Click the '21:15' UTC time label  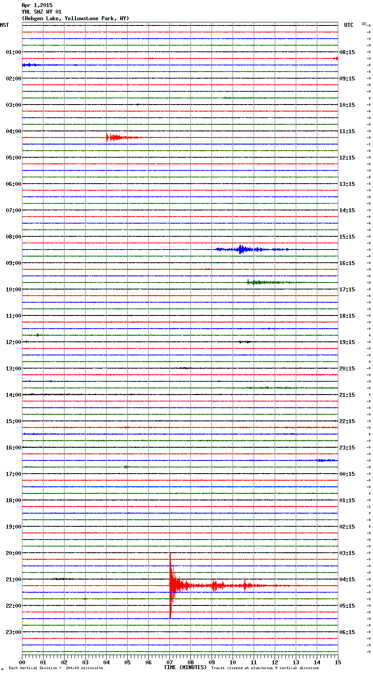[347, 395]
